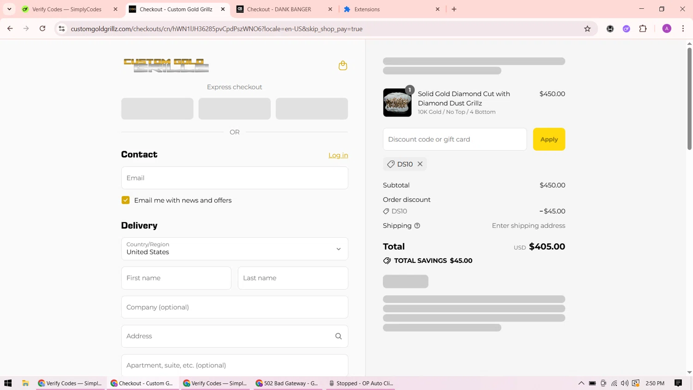Focus the First name field
The height and width of the screenshot is (390, 693).
pyautogui.click(x=176, y=278)
